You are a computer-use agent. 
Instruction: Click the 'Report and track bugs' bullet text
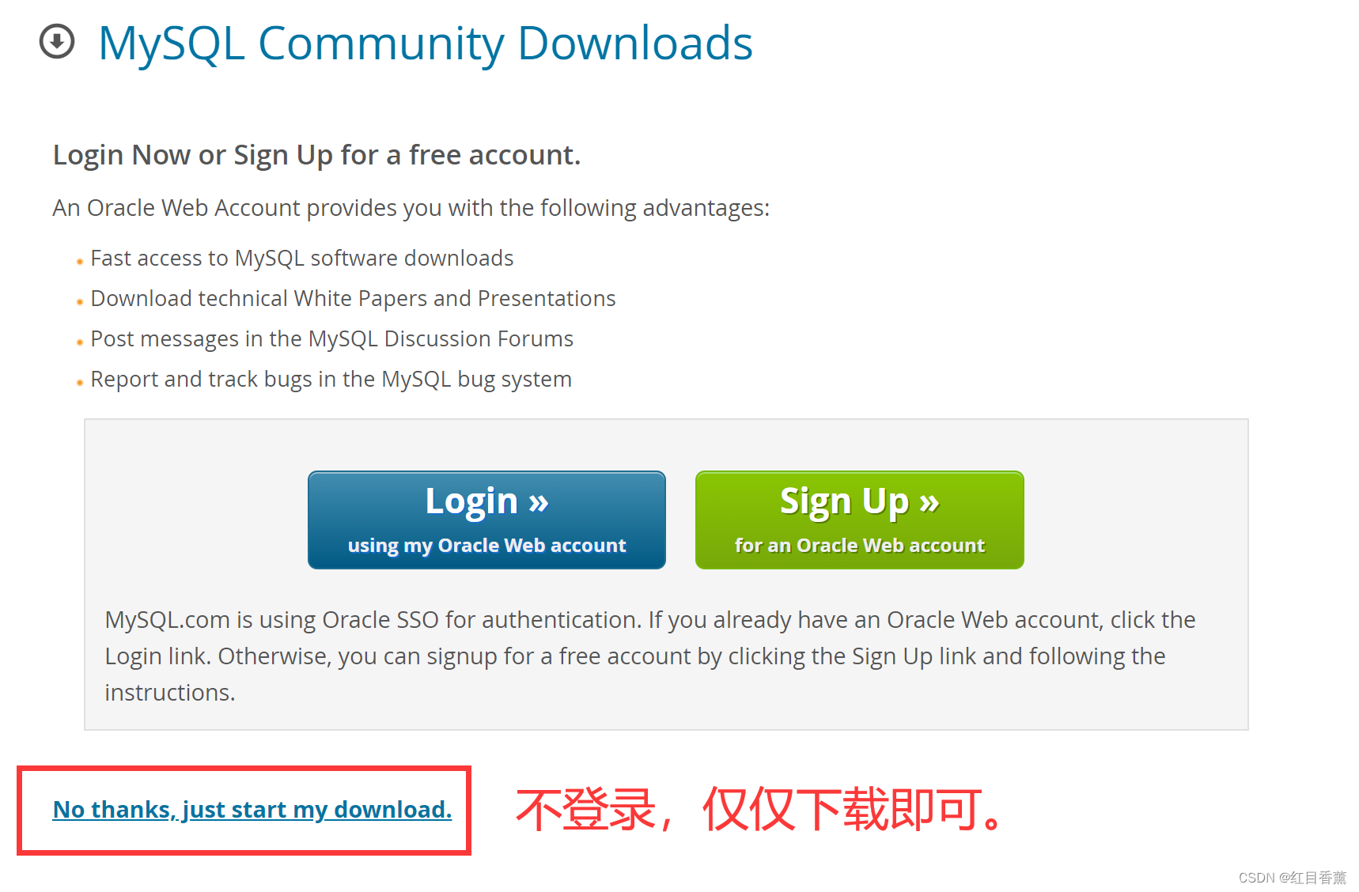(331, 380)
